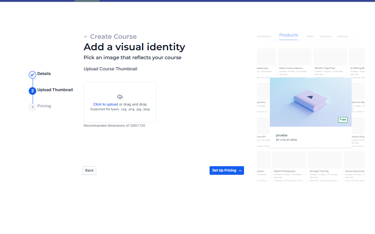375x234 pixels.
Task: Click the Pricing step label
Action: click(44, 106)
